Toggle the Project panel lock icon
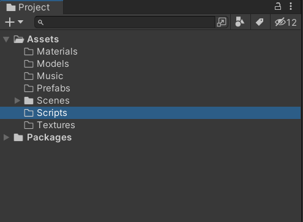The height and width of the screenshot is (222, 303). pyautogui.click(x=278, y=6)
